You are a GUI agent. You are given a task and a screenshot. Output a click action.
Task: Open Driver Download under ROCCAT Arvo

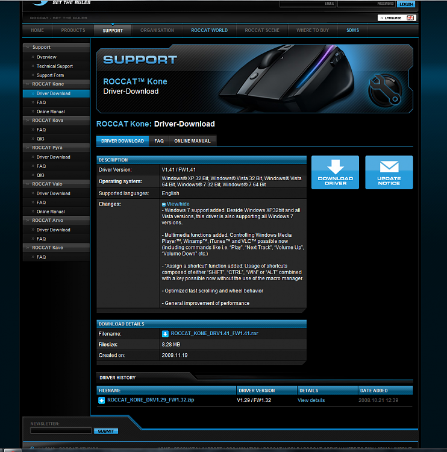point(54,230)
